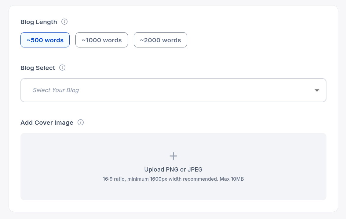Viewport: 346px width, 219px height.
Task: Click the highlighted blue ~500 words chip
Action: click(x=45, y=40)
